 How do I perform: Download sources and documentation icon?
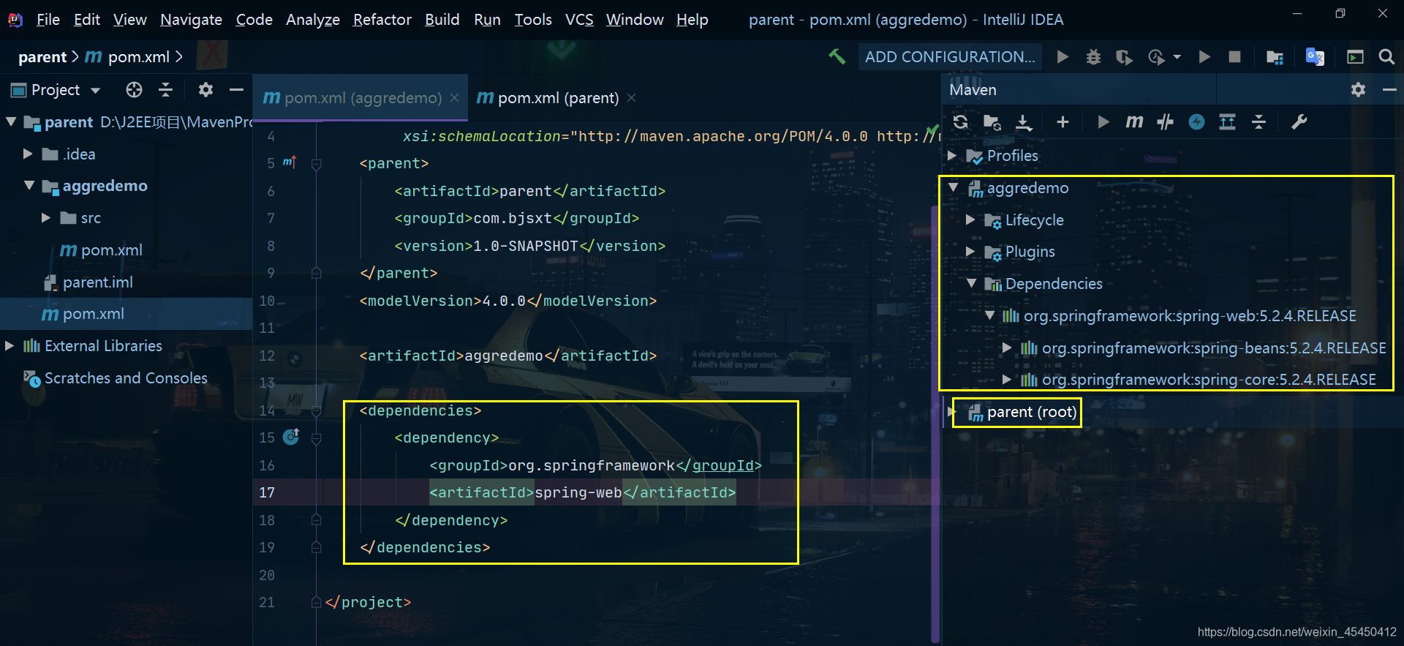[x=1024, y=122]
